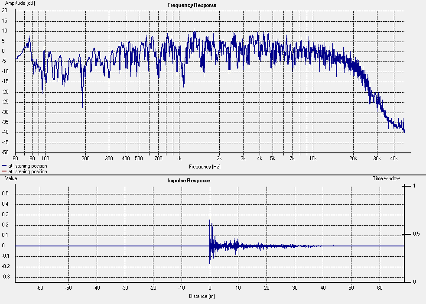
Task: Click the -60 label on distance axis
Action: pos(40,288)
